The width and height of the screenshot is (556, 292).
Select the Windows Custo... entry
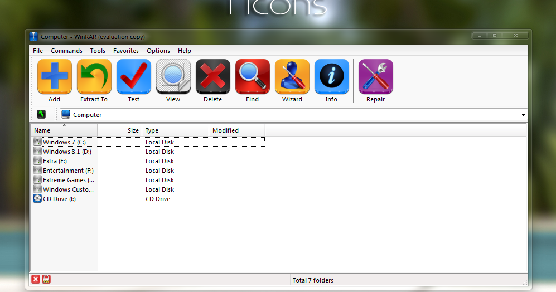(68, 189)
